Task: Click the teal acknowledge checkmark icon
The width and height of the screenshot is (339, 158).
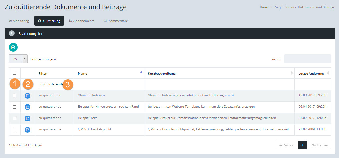Action: [x=13, y=47]
